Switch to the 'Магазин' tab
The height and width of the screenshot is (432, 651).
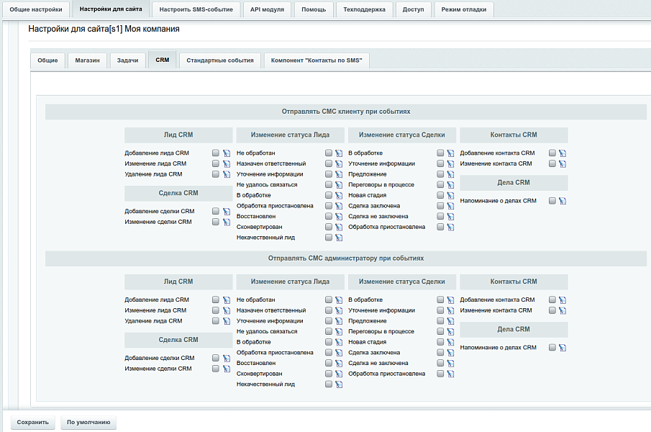pyautogui.click(x=87, y=60)
